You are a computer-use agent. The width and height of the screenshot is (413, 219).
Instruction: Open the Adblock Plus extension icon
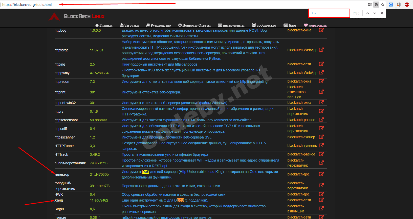pos(407,5)
